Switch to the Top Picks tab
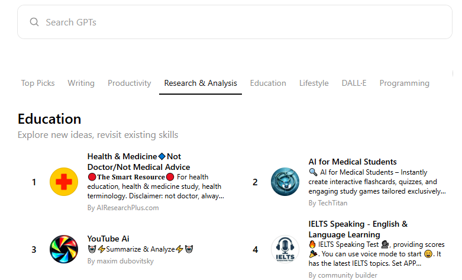The height and width of the screenshot is (280, 462). click(38, 83)
